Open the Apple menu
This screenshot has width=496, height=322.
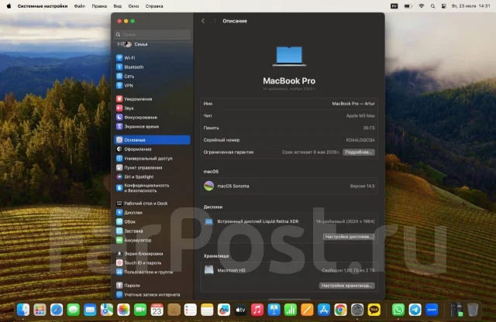pos(9,6)
